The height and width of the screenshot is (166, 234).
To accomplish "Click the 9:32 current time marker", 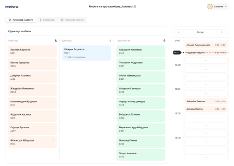I will [x=177, y=52].
